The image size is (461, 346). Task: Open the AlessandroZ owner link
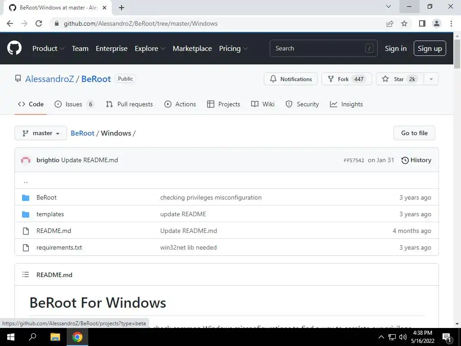pos(50,79)
